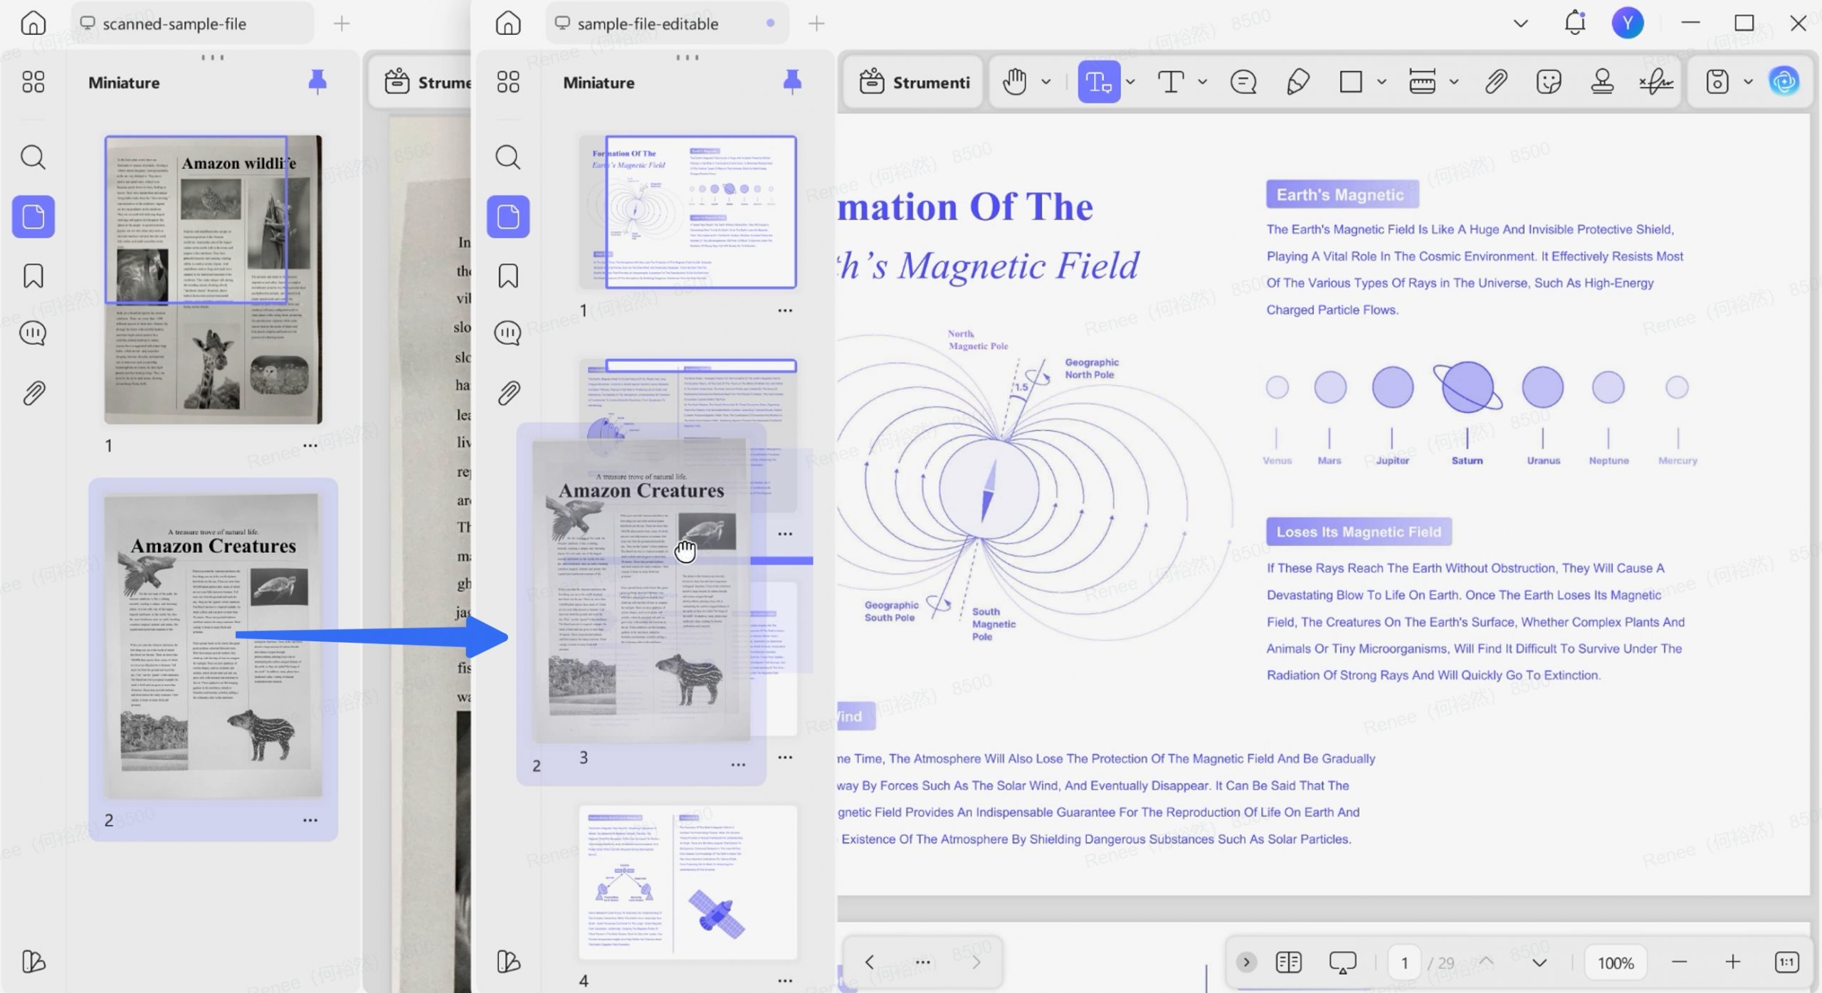Click layers icon at bottom of right sidebar

click(508, 962)
